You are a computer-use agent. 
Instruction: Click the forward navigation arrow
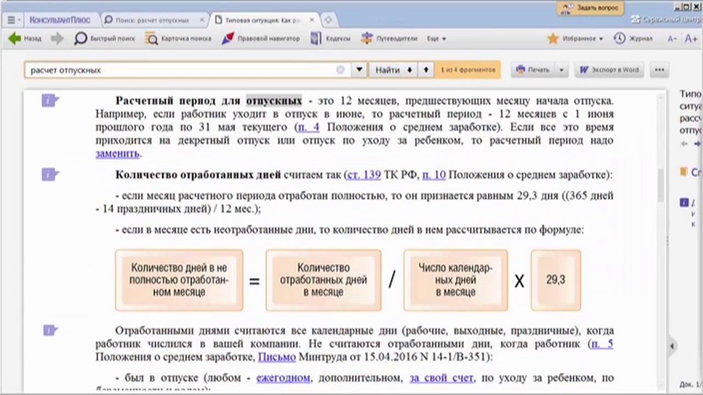pyautogui.click(x=57, y=38)
